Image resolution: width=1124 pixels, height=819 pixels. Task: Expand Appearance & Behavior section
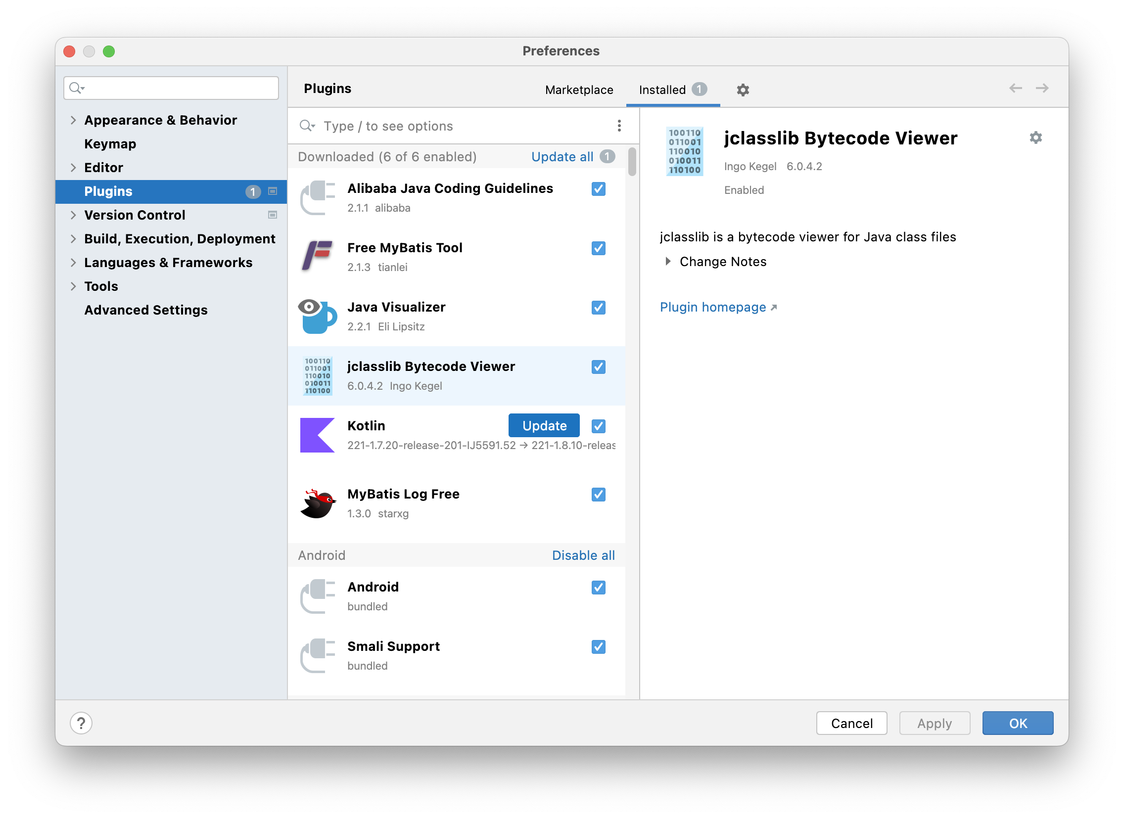click(73, 120)
